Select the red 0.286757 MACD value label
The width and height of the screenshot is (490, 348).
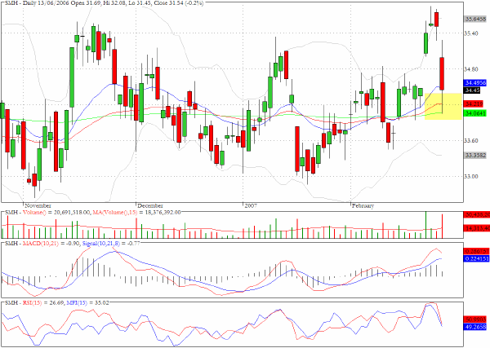point(477,251)
